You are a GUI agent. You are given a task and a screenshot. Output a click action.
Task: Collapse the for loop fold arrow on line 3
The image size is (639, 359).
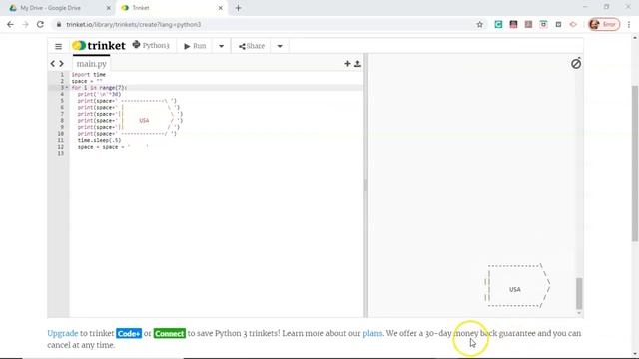pyautogui.click(x=67, y=88)
